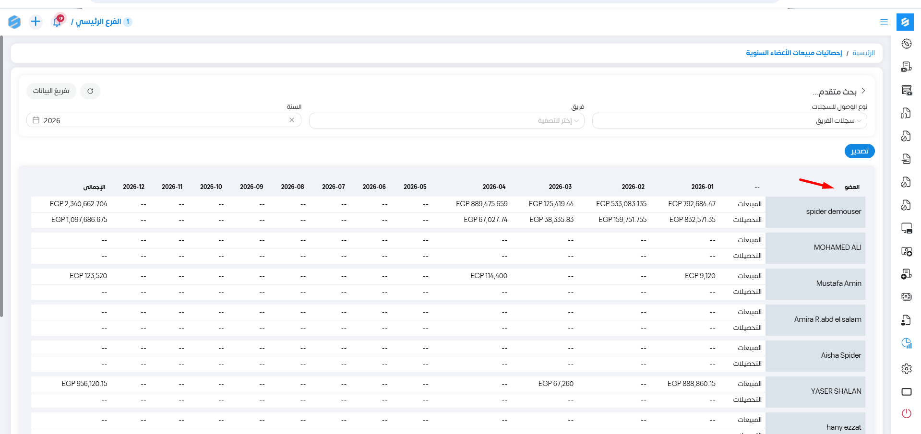Click the red power logout icon
Image resolution: width=921 pixels, height=434 pixels.
(907, 413)
